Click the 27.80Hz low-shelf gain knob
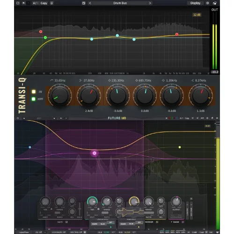Viewport: 234px width, 234px height. [x=89, y=95]
